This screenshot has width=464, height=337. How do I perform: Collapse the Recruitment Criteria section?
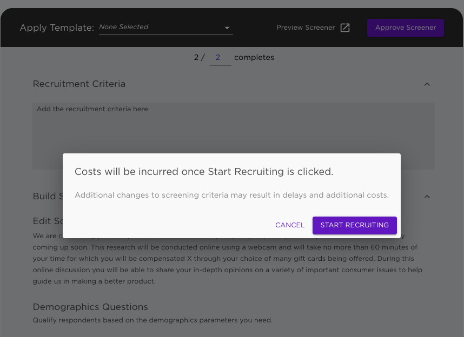pos(427,84)
